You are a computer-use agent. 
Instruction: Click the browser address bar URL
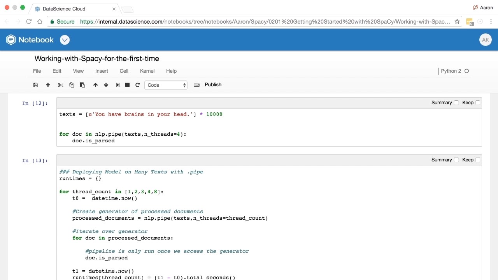point(265,22)
